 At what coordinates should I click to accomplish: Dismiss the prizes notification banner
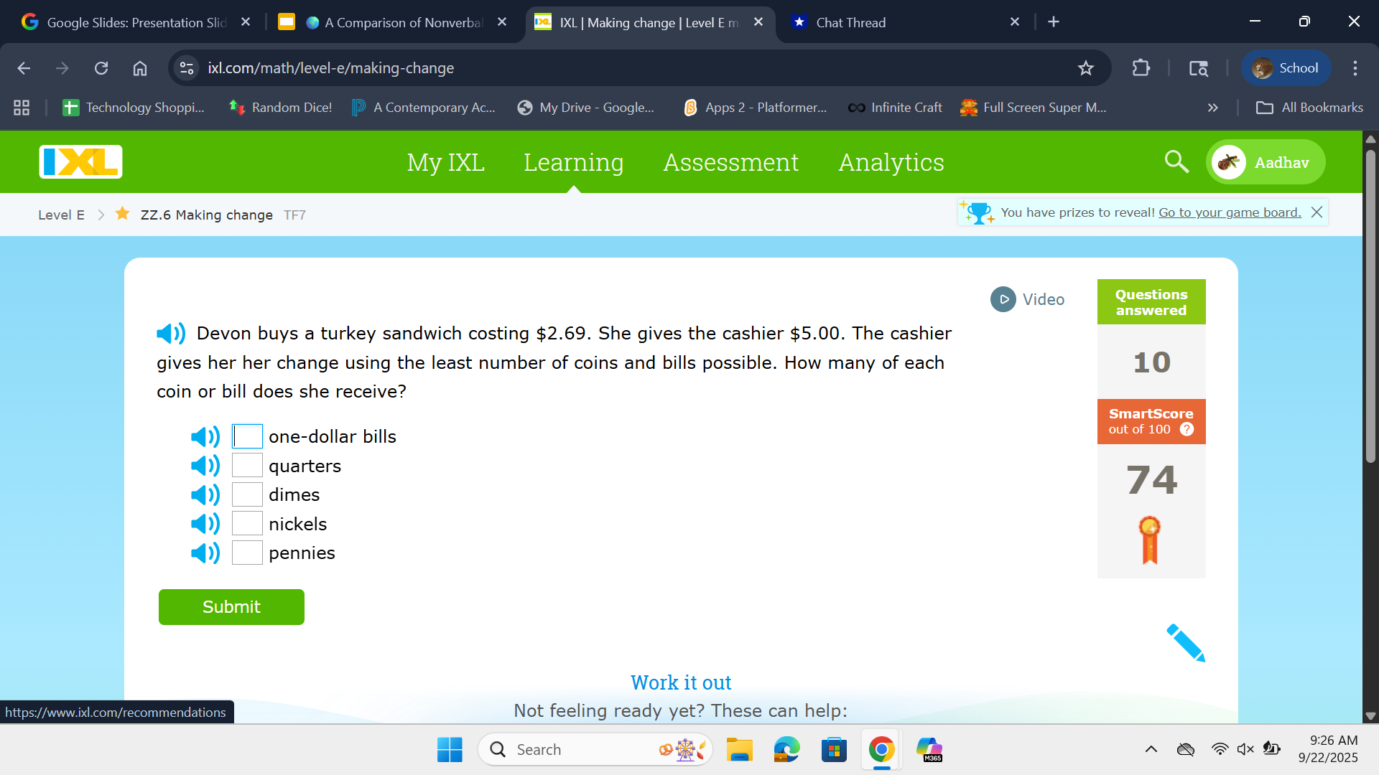pos(1317,212)
